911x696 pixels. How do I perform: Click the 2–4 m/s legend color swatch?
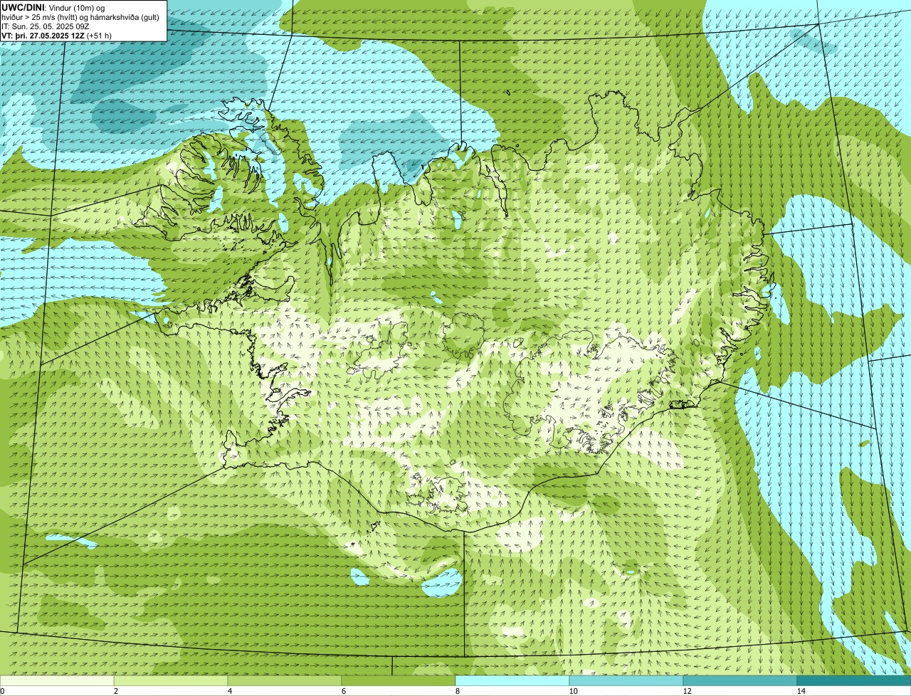point(171,680)
